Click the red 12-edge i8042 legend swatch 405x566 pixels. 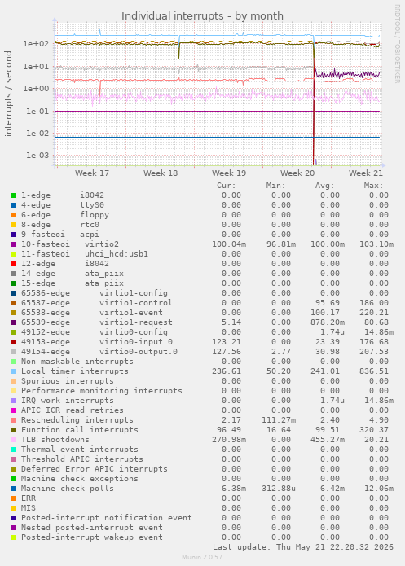point(14,264)
